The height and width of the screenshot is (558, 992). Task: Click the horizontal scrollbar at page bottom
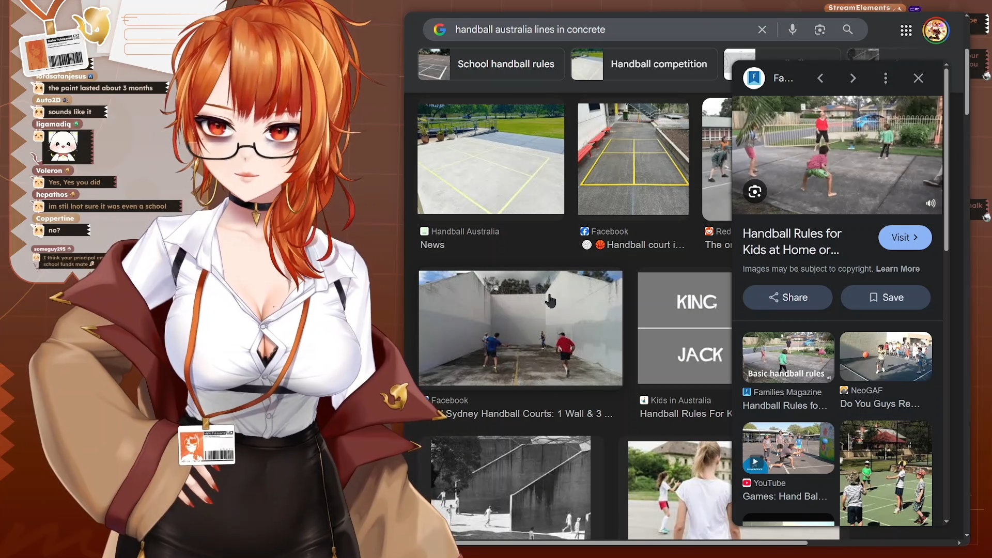pyautogui.click(x=631, y=543)
